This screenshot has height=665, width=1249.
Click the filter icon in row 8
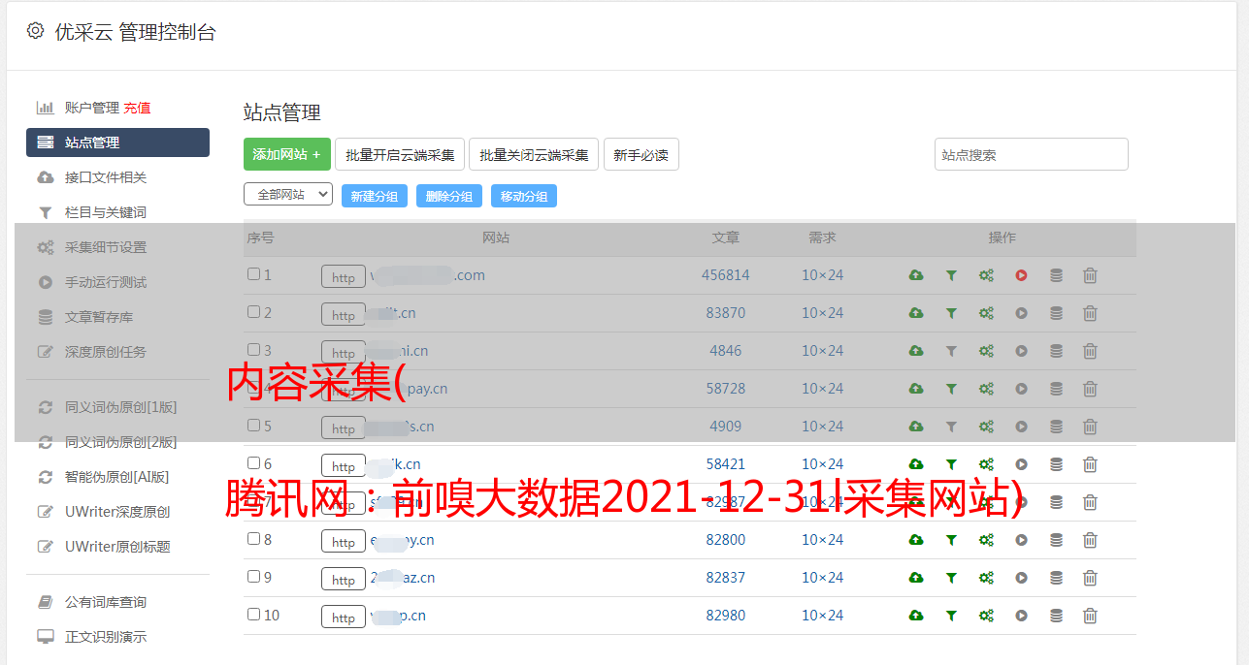(951, 540)
